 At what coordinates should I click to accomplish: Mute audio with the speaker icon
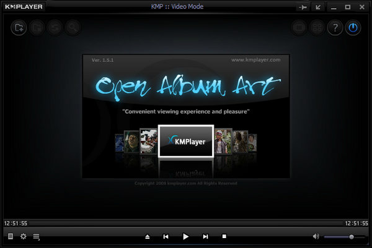click(x=316, y=236)
